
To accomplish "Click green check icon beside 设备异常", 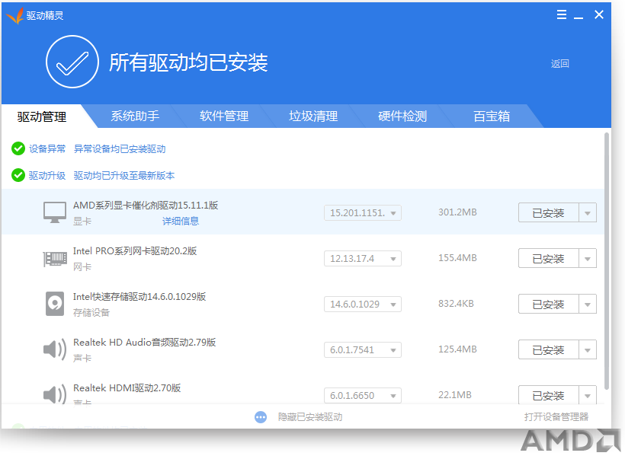I will 18,148.
